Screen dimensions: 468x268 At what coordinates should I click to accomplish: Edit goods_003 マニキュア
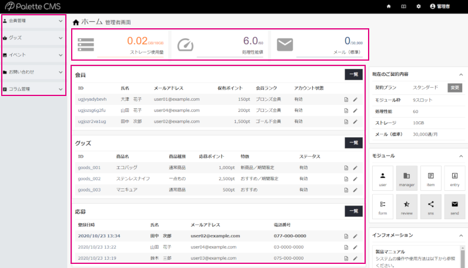pos(355,190)
